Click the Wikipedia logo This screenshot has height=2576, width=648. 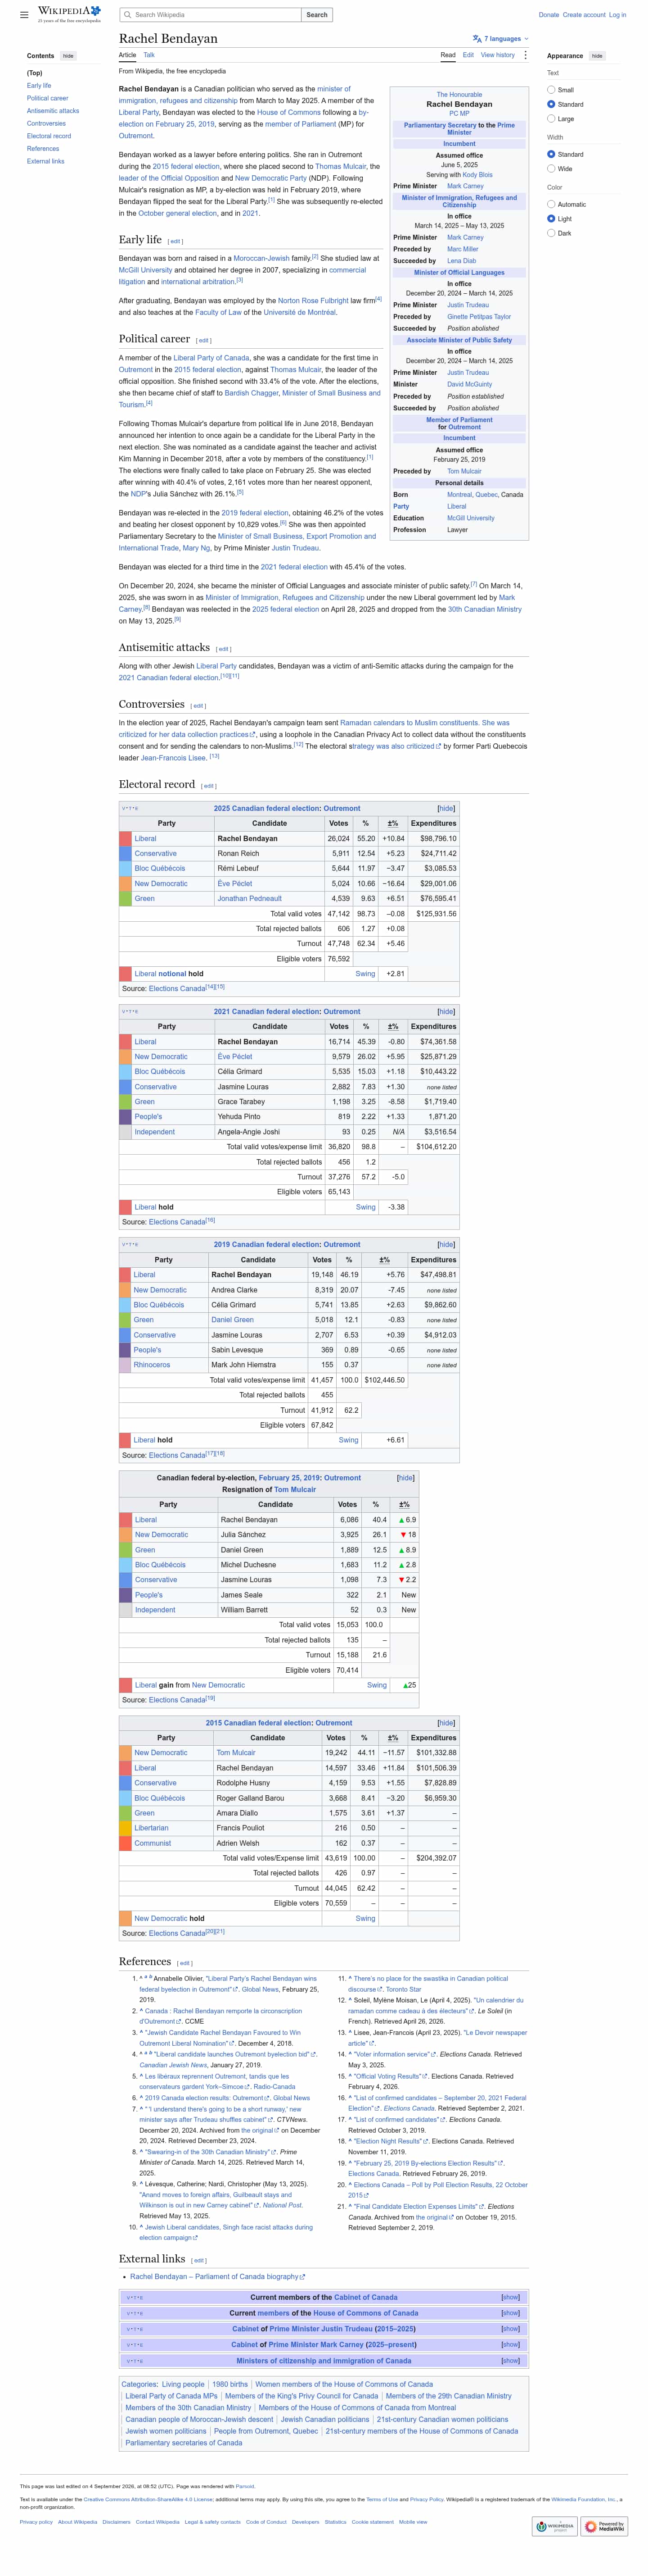pos(69,14)
